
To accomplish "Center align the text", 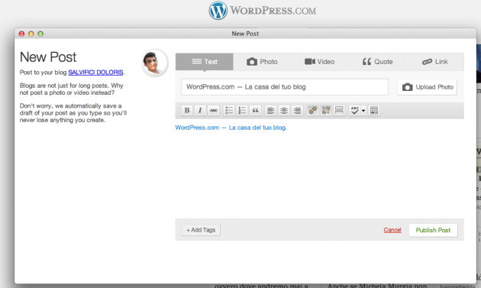I will point(284,110).
